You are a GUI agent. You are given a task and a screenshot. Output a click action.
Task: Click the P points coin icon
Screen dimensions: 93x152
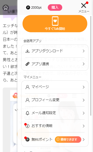pos(28,8)
